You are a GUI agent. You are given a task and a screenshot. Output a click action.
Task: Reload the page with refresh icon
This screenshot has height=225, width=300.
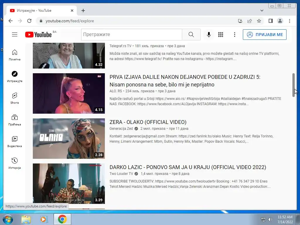click(29, 21)
